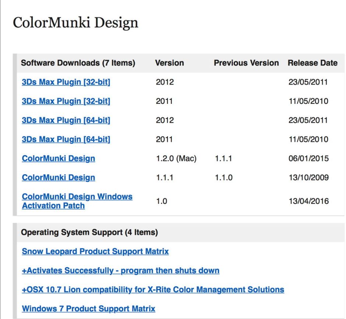346x319 pixels.
Task: Open the Windows 7 Product Support Matrix
Action: pyautogui.click(x=89, y=308)
